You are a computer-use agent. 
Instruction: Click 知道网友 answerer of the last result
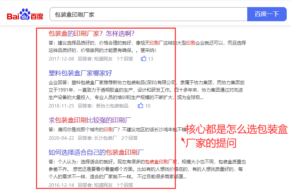click(x=103, y=185)
